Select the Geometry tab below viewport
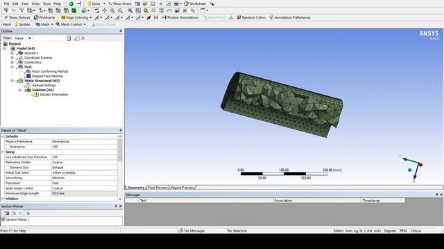The width and height of the screenshot is (444, 249). 136,187
